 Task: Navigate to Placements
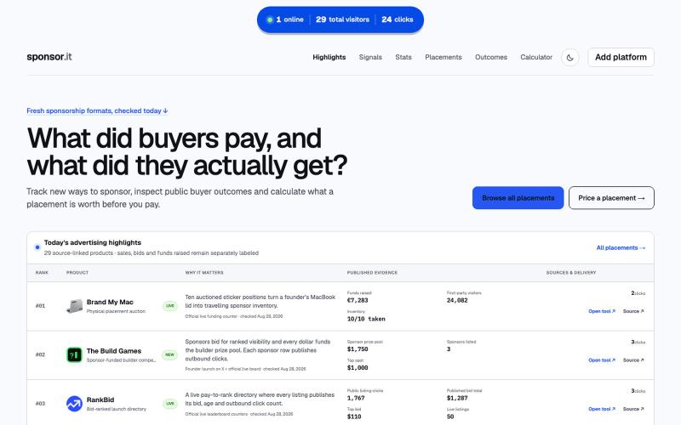[444, 57]
